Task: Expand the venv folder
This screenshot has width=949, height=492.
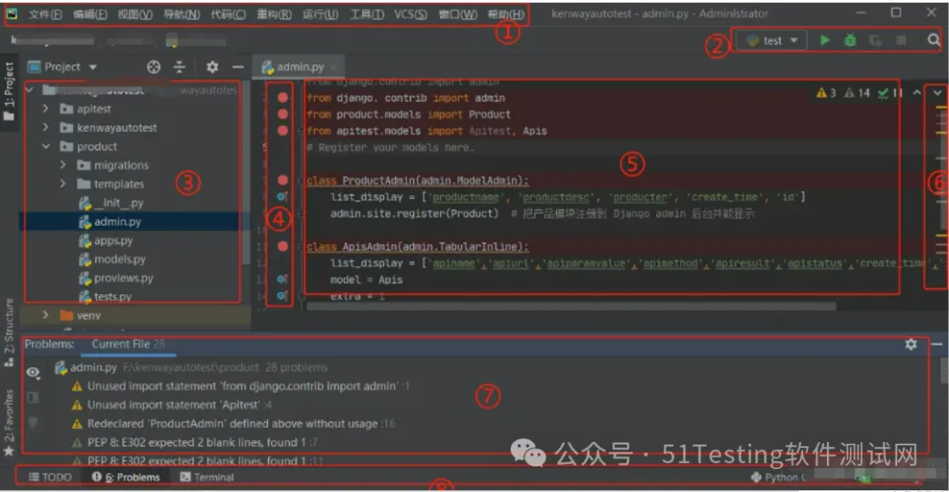Action: [x=46, y=315]
